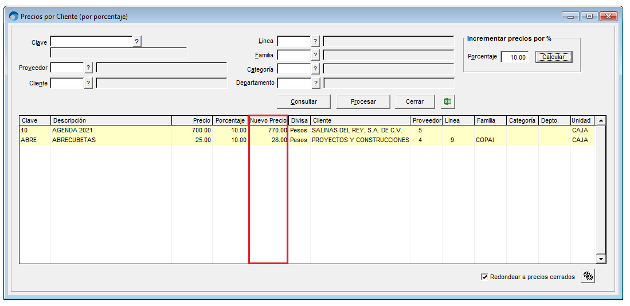Click PROYECTOS Y CONSTRUCCIONES cell
Screen dimensions: 630x306
pyautogui.click(x=361, y=140)
